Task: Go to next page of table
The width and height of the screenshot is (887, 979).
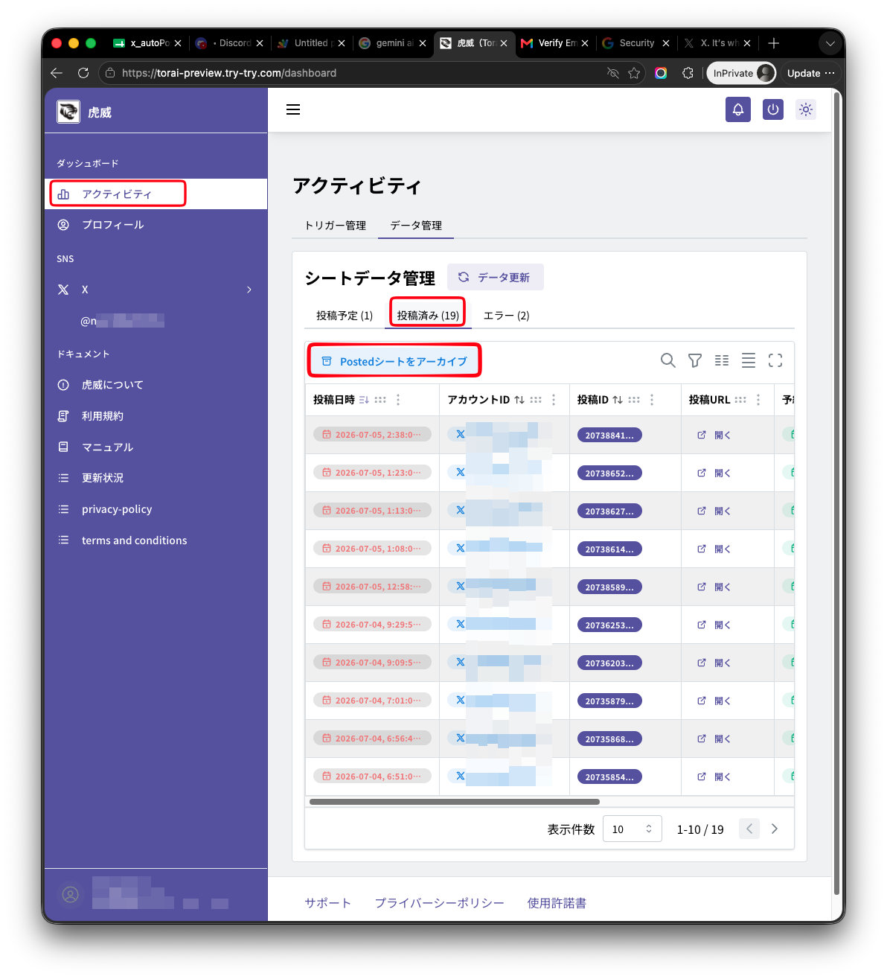Action: tap(775, 829)
